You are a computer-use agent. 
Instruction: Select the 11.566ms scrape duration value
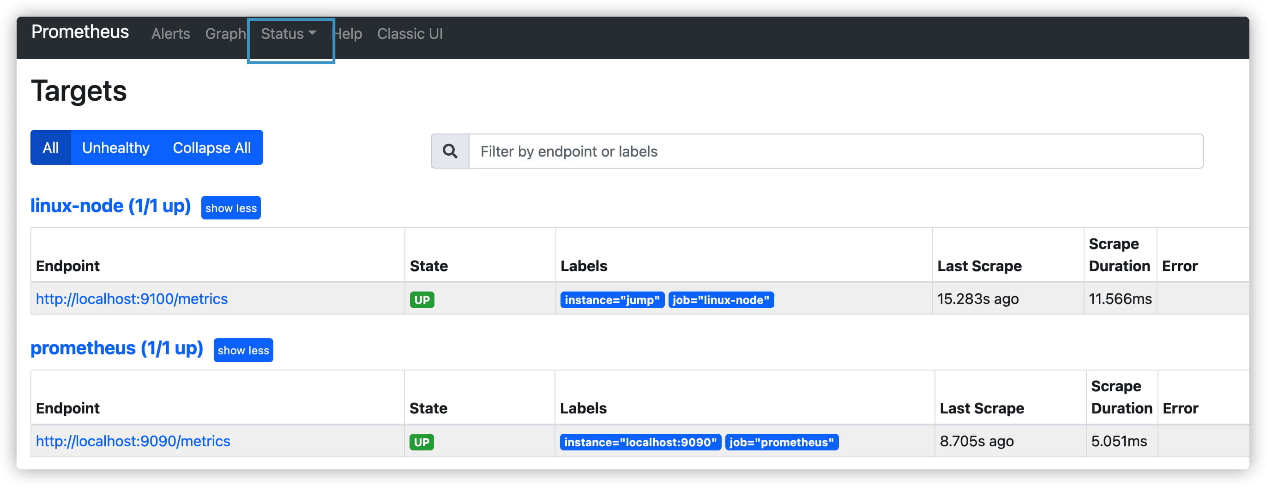coord(1120,298)
